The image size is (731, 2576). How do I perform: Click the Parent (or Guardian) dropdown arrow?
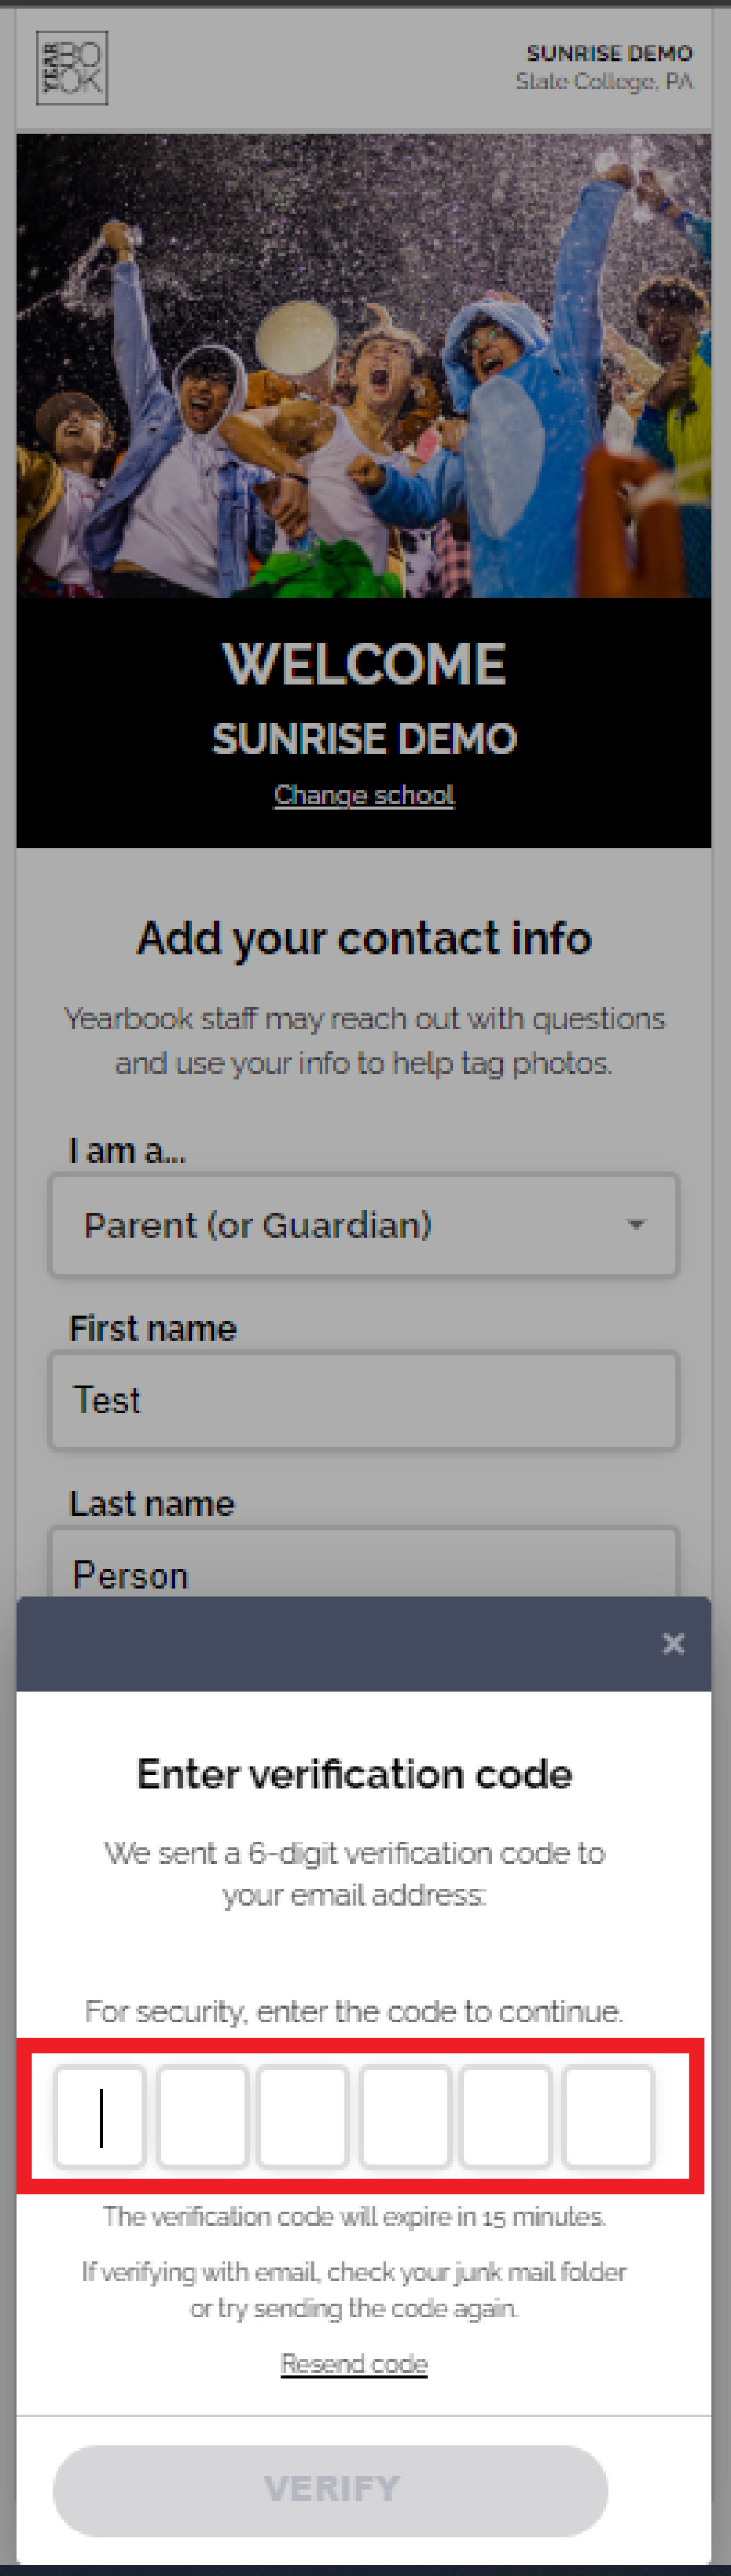point(635,1225)
